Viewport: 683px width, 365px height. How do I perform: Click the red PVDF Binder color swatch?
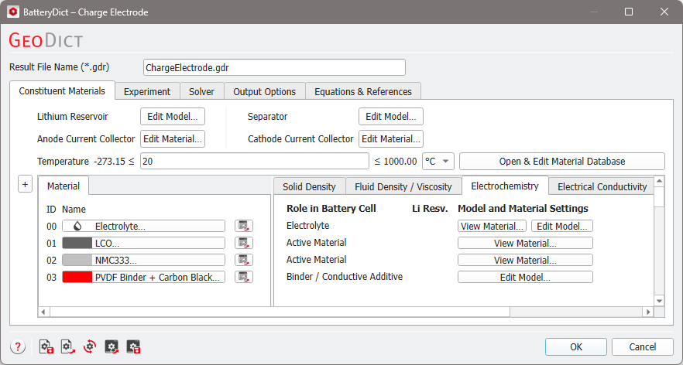pos(77,277)
